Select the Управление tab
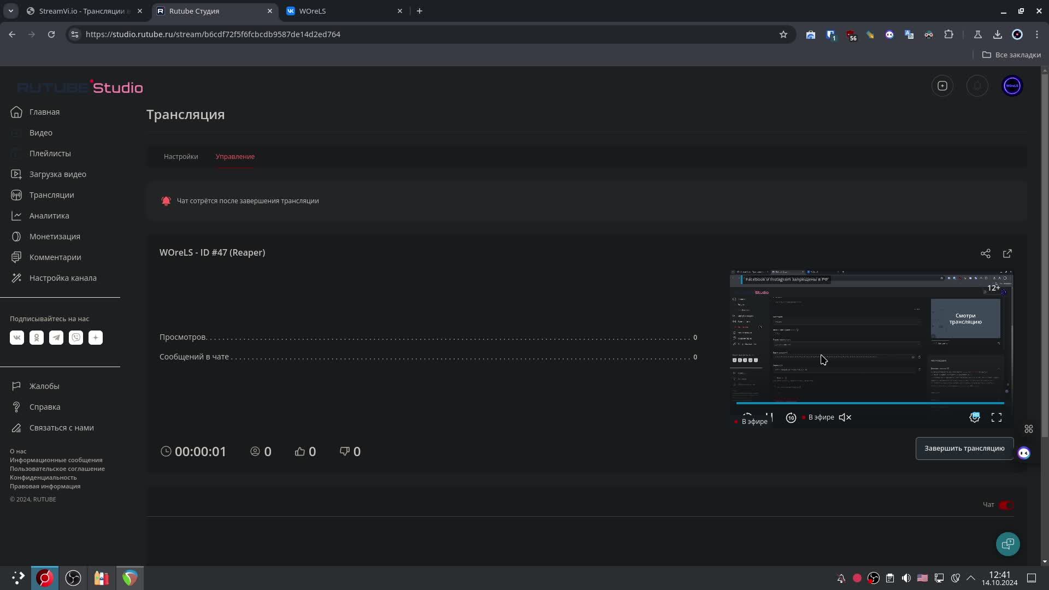1049x590 pixels. (235, 157)
